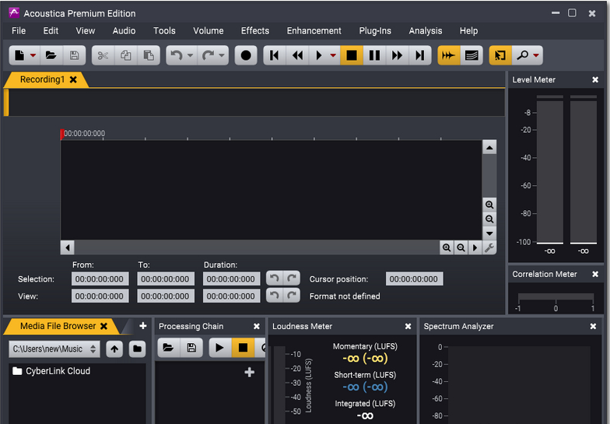Close the Recording1 tab
610x424 pixels.
click(73, 79)
